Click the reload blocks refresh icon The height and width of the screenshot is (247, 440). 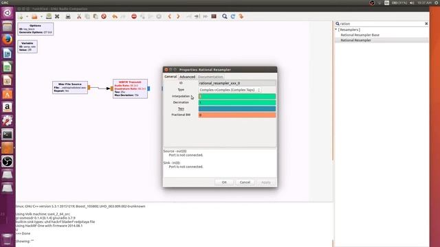(233, 16)
